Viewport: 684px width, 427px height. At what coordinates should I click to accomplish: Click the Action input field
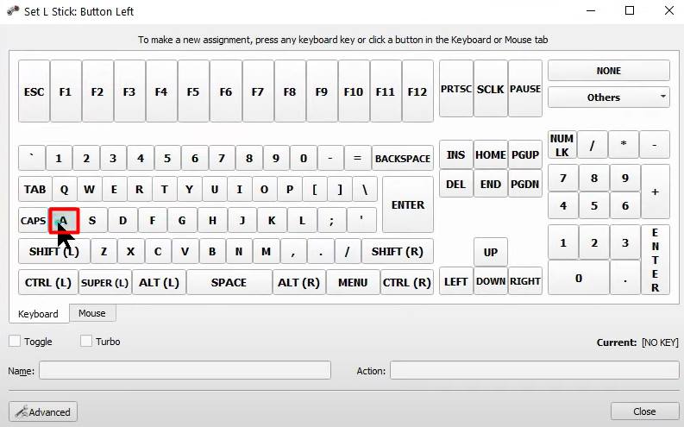pos(535,370)
